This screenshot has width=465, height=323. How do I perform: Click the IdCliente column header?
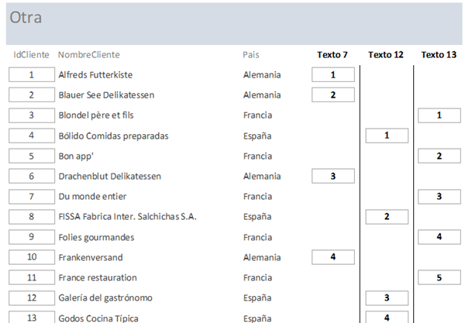tap(31, 55)
